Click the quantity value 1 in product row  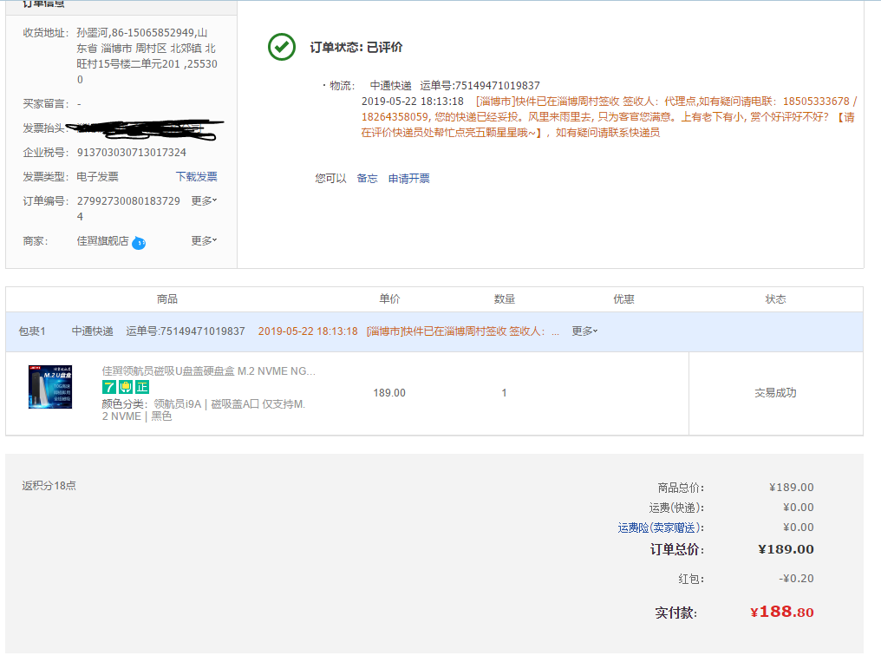[504, 393]
